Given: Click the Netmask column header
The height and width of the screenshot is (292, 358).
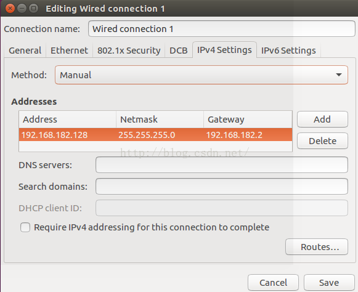Looking at the screenshot, I should pyautogui.click(x=160, y=120).
